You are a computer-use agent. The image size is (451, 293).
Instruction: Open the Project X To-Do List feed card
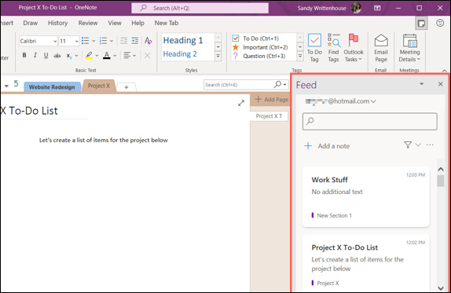click(x=366, y=263)
